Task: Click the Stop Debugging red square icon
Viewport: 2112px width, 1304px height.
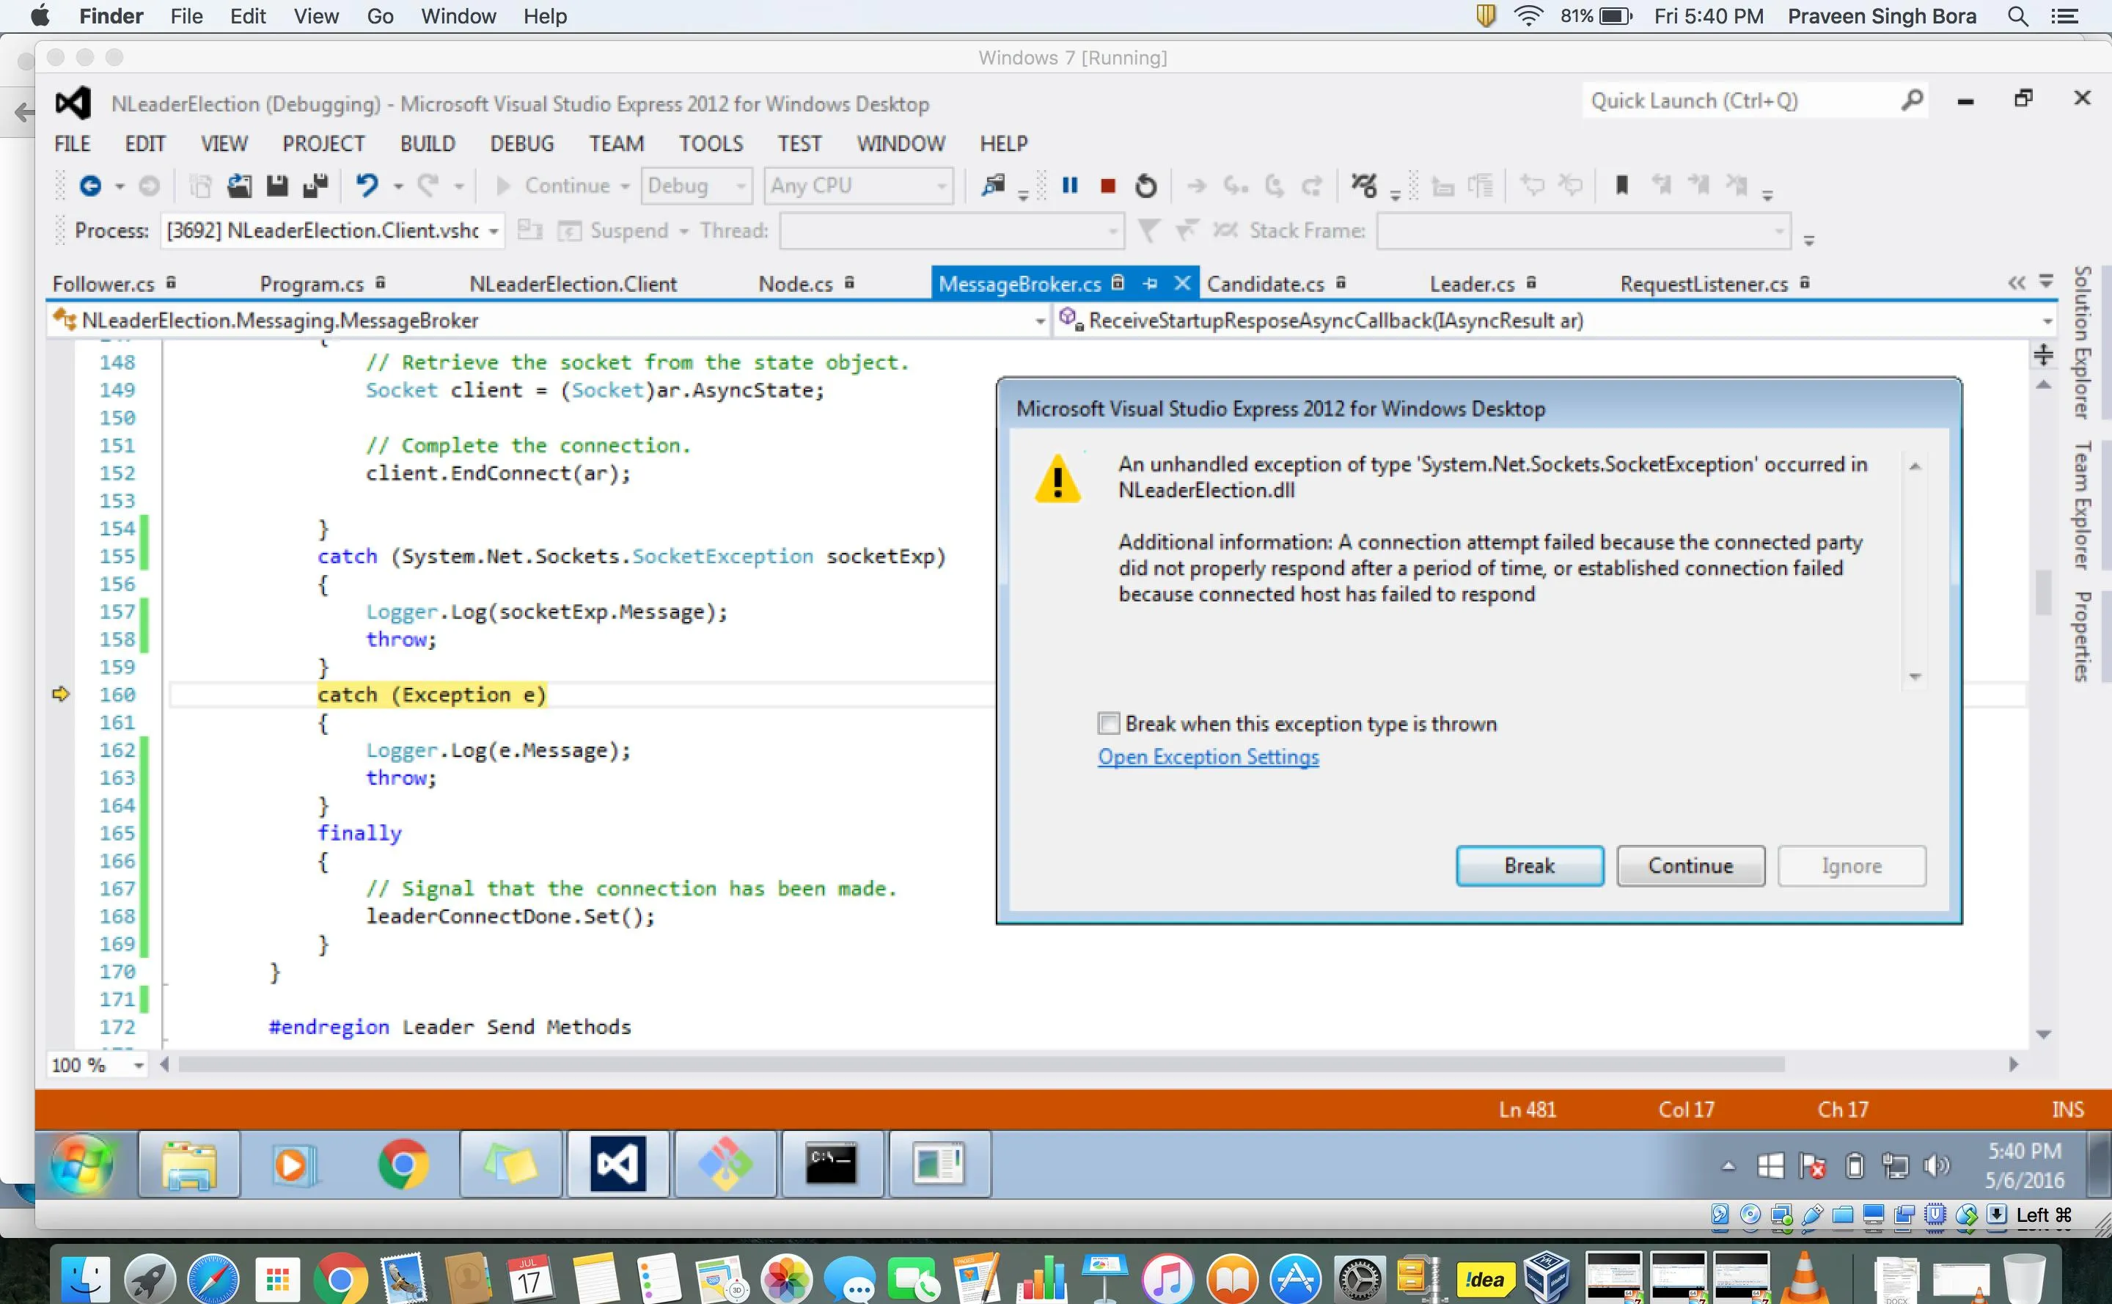Action: (1108, 186)
